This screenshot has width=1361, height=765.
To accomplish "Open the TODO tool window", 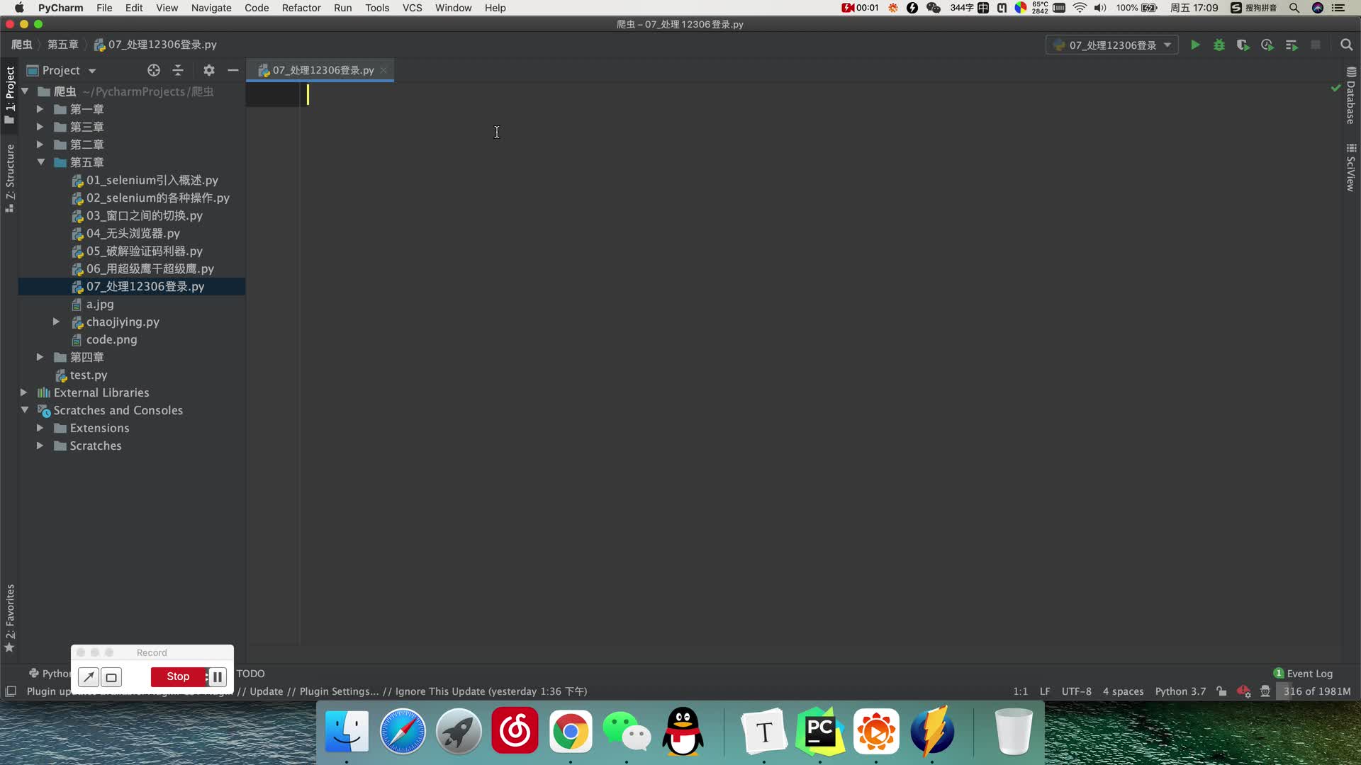I will 251,674.
